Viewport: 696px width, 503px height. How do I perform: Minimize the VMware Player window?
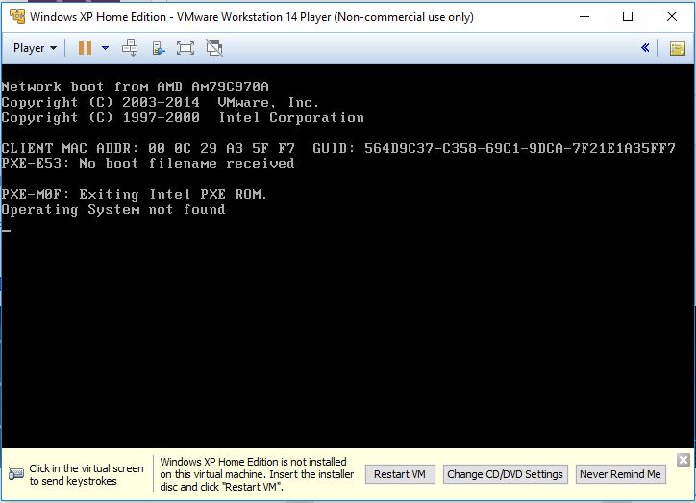584,17
